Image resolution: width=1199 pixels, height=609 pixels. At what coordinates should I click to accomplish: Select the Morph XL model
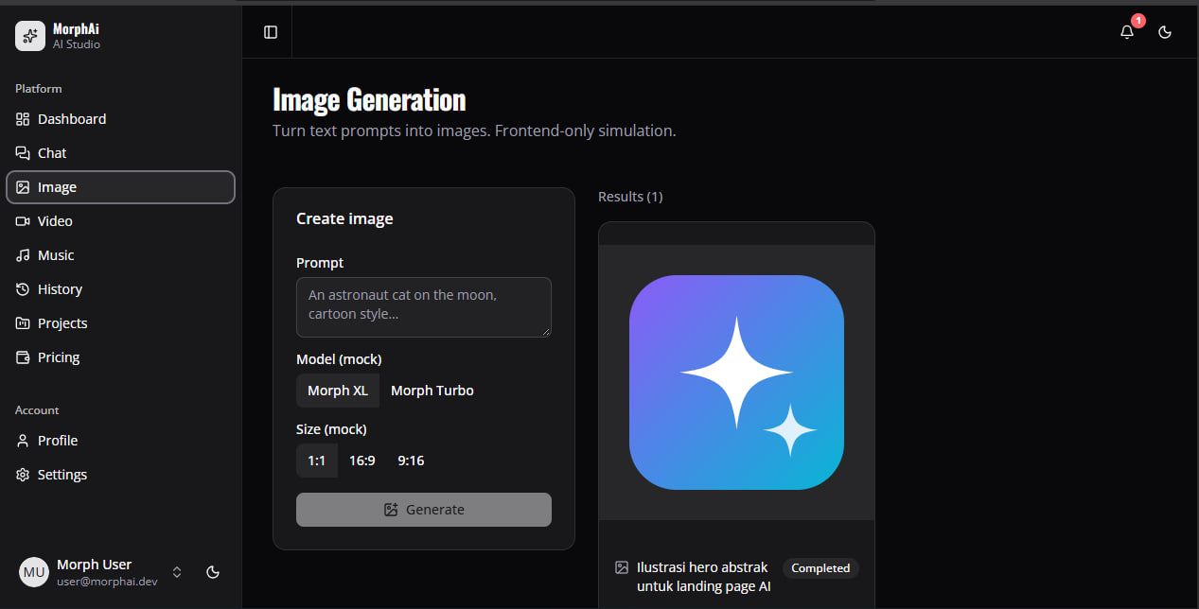click(338, 391)
